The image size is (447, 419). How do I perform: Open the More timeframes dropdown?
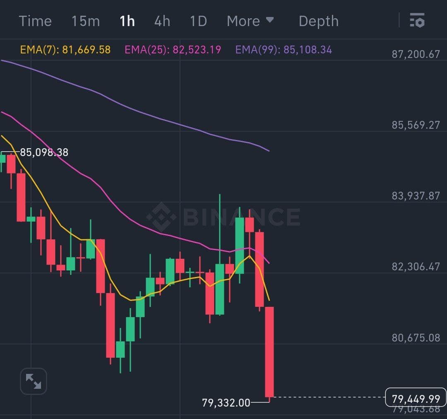(250, 21)
